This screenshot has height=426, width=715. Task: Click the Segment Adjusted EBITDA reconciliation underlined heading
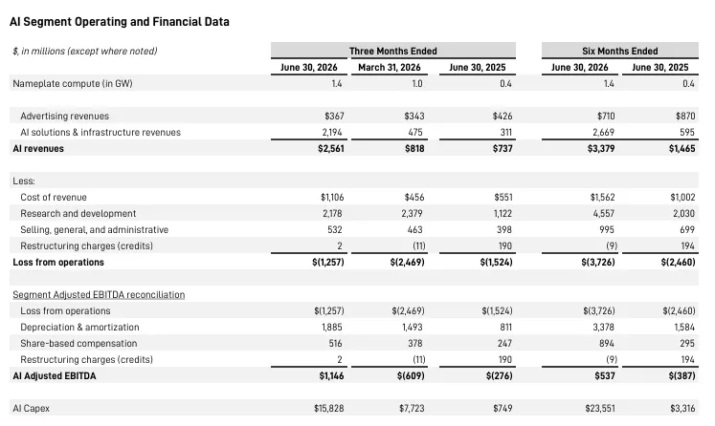pos(99,295)
